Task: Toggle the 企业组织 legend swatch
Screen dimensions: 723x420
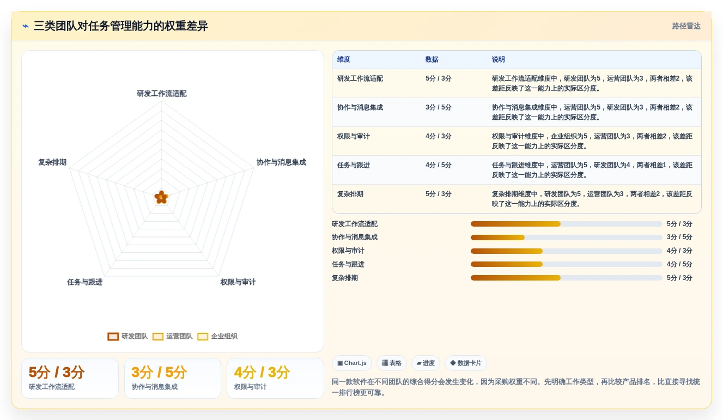Action: (203, 337)
